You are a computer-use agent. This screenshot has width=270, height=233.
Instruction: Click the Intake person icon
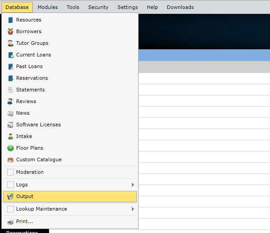point(10,137)
